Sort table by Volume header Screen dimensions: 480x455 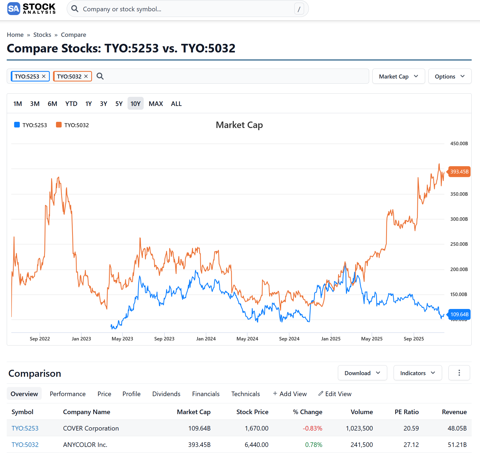point(362,412)
